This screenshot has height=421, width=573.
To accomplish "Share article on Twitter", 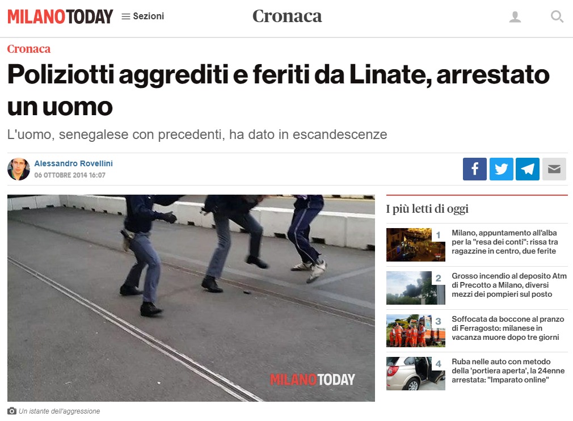I will point(501,169).
